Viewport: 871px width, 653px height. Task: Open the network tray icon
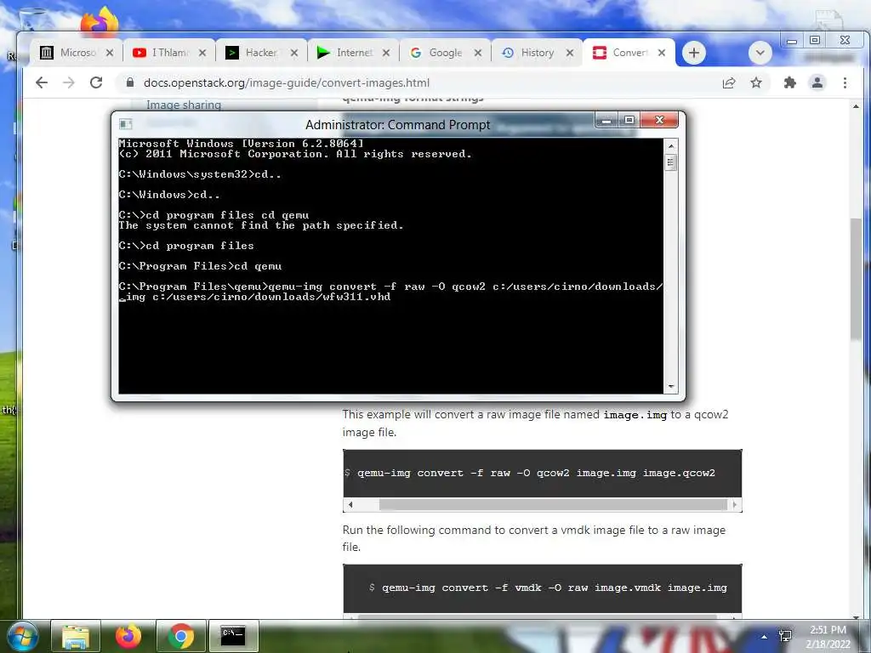coord(785,636)
